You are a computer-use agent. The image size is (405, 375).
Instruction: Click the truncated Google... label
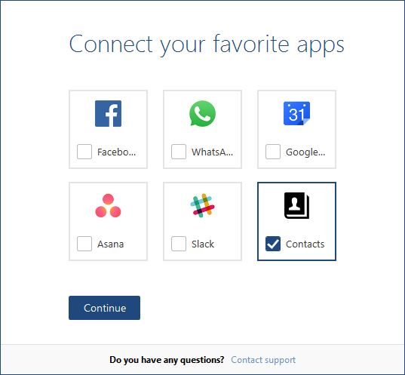[x=305, y=152]
